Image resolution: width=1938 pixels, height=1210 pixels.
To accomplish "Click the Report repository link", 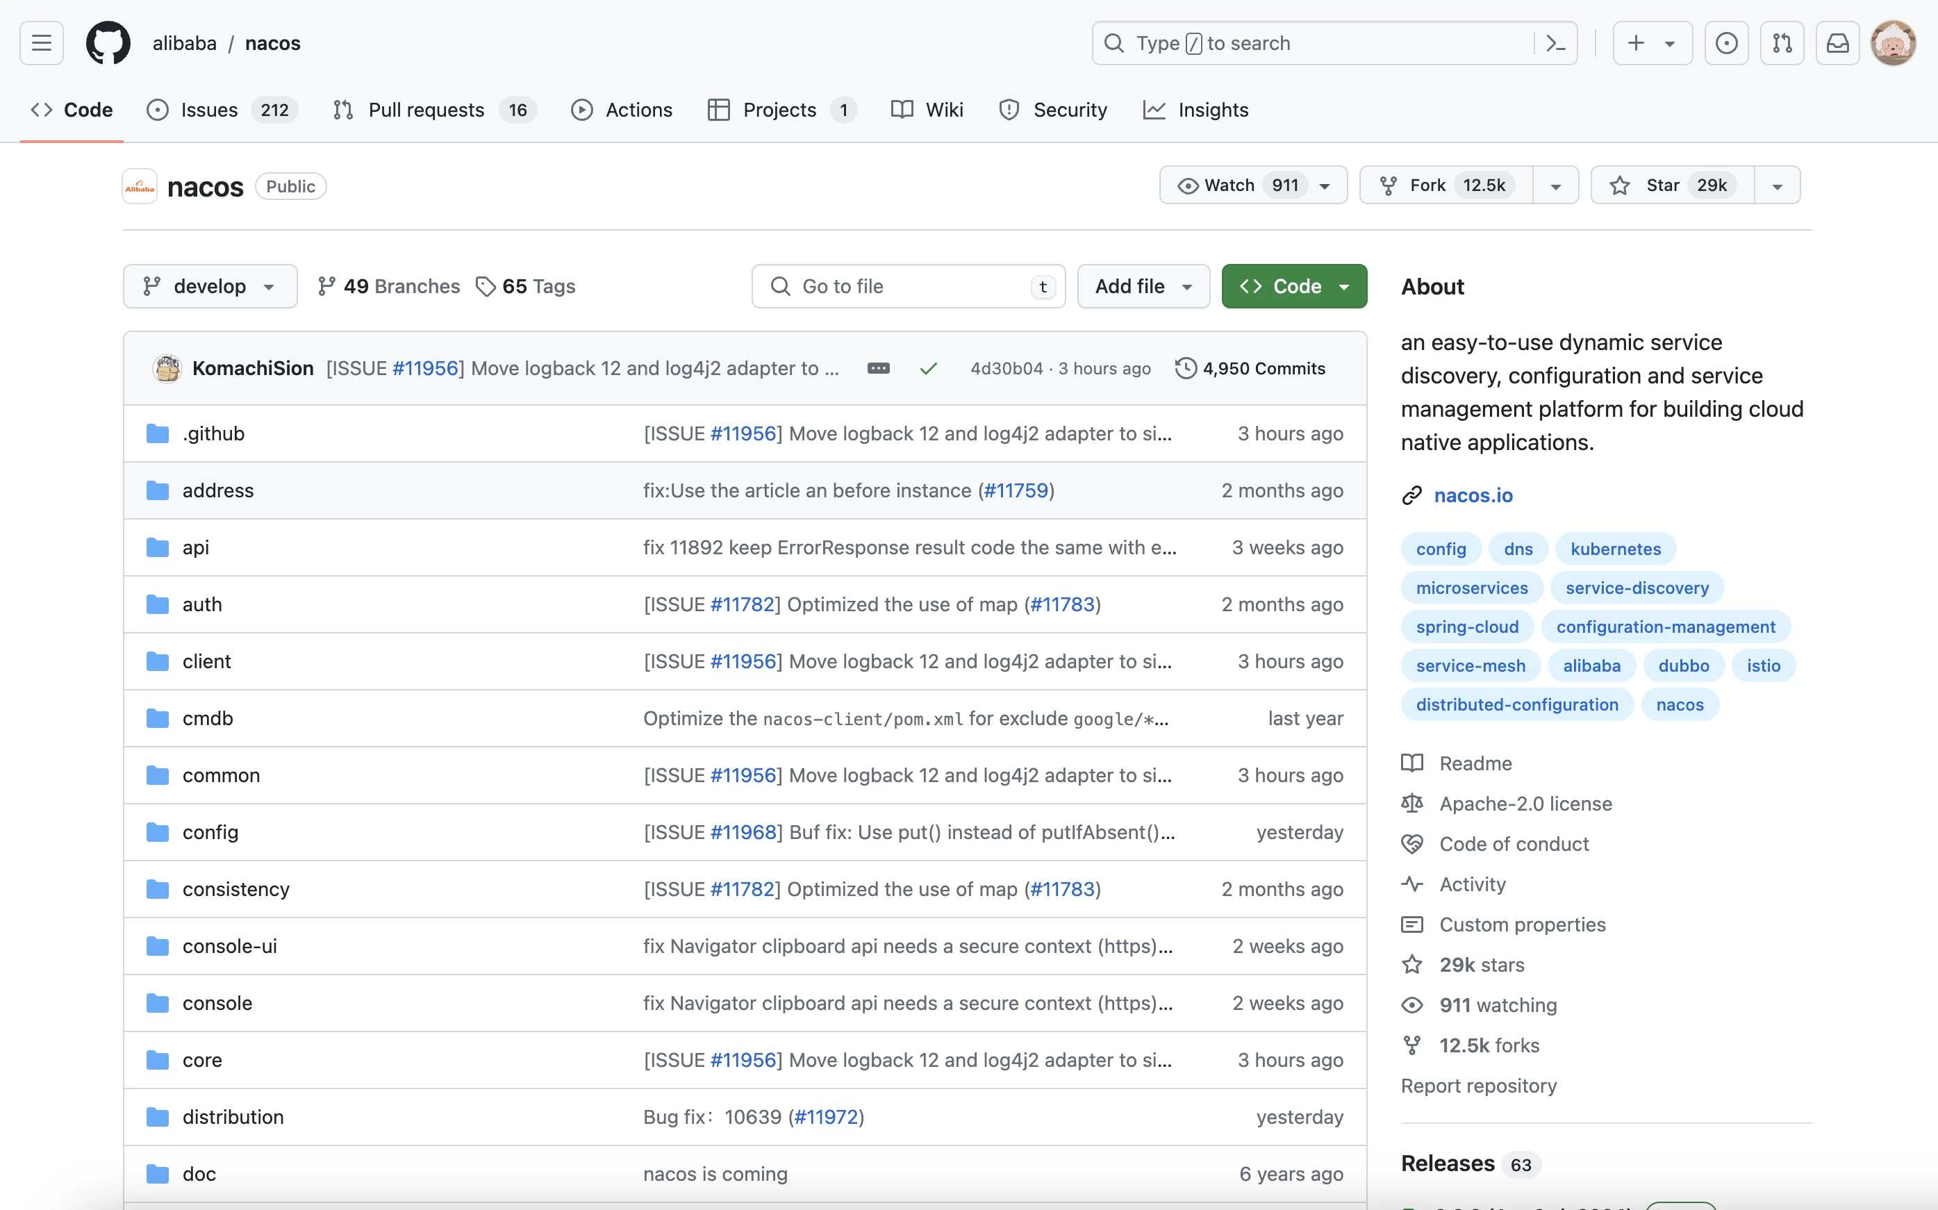I will coord(1479,1086).
